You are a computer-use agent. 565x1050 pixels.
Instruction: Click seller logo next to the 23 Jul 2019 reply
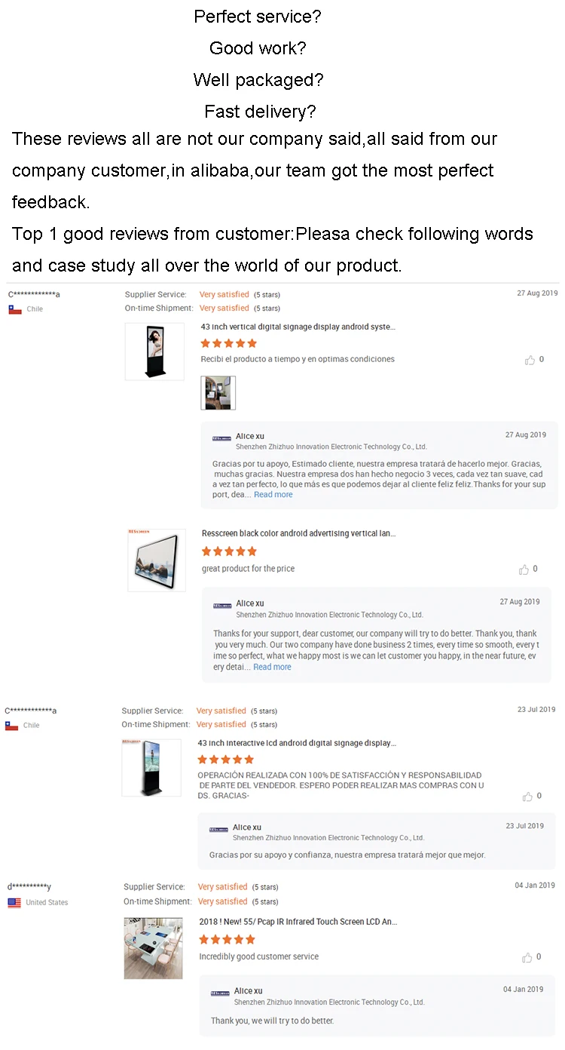(218, 829)
